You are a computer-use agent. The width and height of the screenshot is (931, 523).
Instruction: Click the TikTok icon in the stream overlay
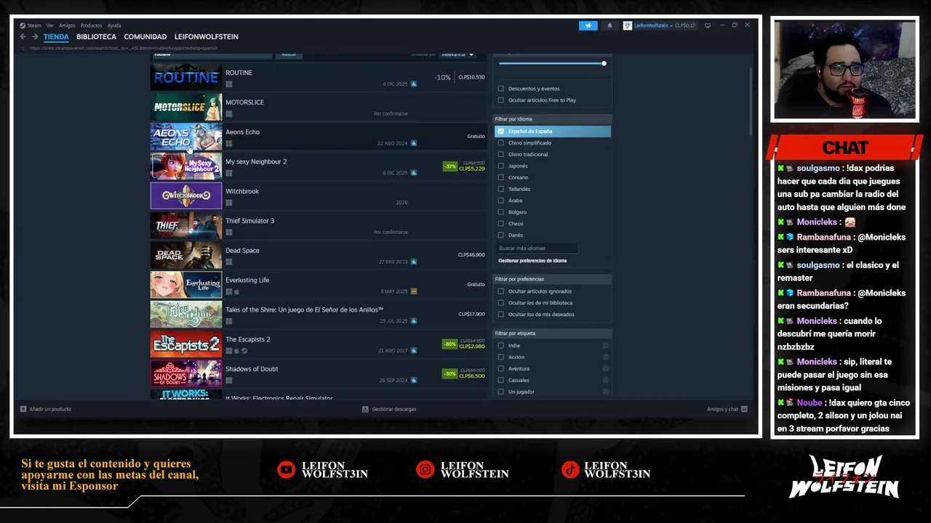pos(570,470)
